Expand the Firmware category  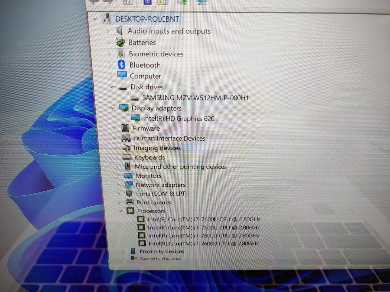tap(114, 128)
